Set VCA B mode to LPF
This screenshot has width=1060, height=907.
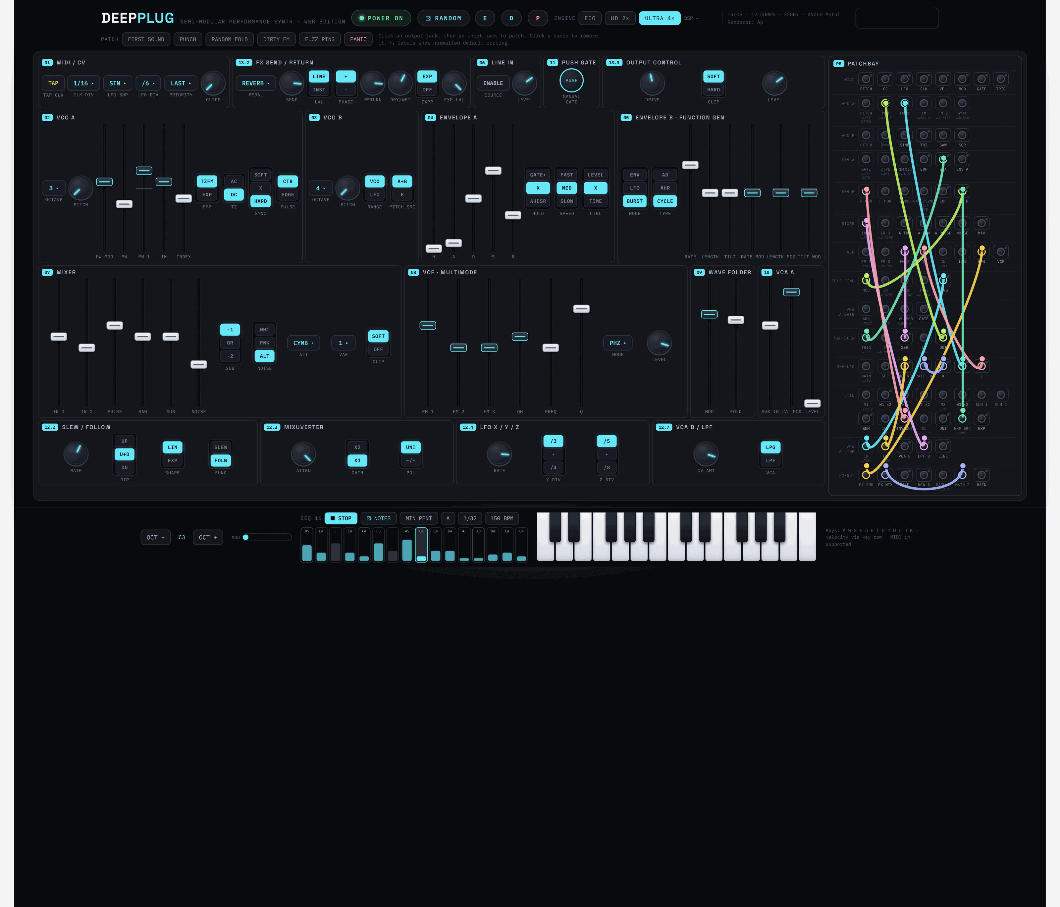(770, 460)
